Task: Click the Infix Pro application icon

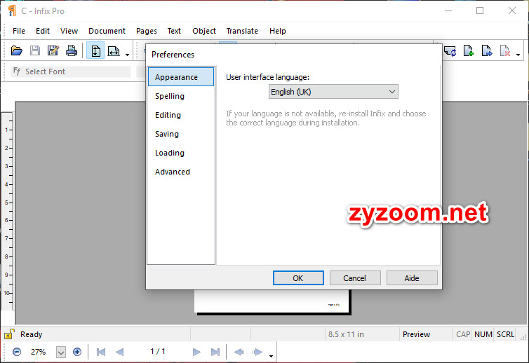Action: point(12,11)
